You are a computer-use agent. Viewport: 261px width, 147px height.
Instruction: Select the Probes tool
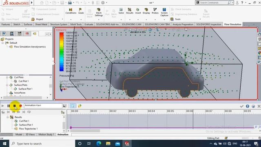(x=155, y=11)
